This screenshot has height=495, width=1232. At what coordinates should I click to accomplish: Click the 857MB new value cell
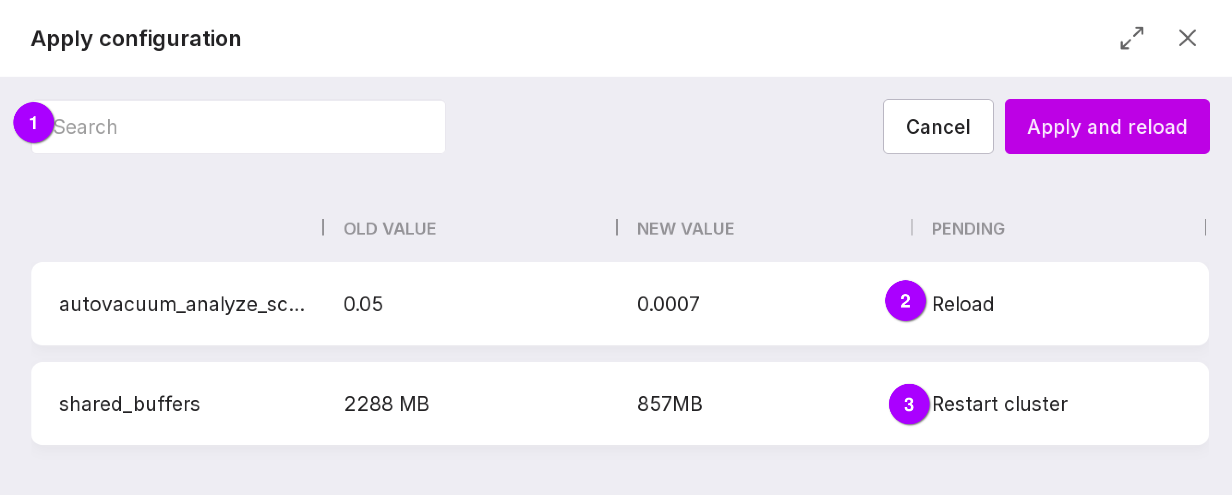pos(670,404)
